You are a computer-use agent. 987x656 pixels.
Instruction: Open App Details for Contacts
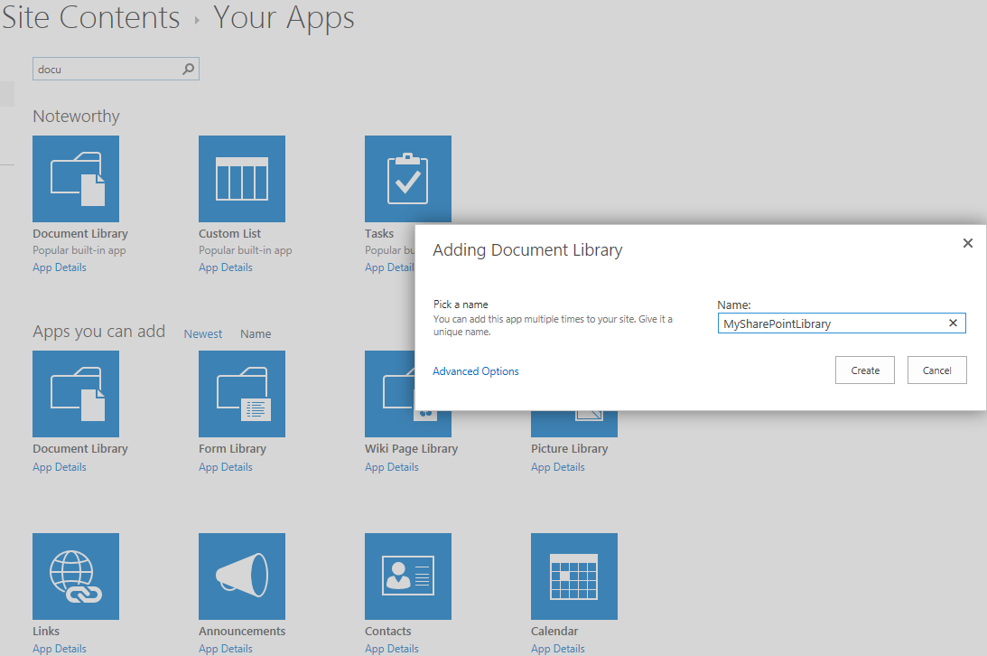(392, 649)
